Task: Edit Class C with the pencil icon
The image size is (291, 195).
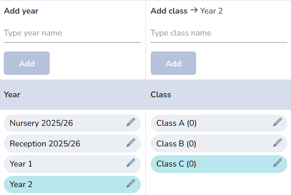Action: (277, 163)
